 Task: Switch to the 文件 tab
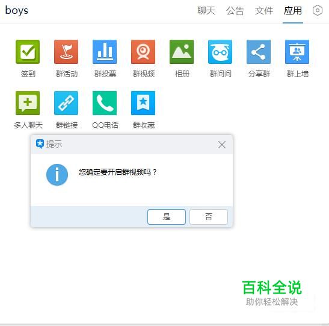264,10
